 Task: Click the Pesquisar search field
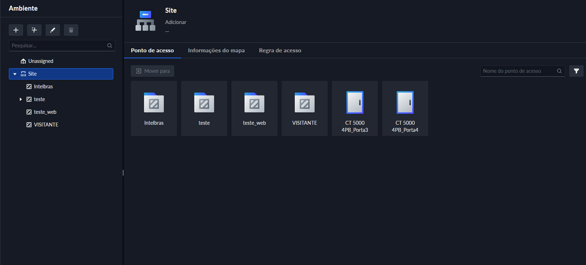click(x=58, y=46)
